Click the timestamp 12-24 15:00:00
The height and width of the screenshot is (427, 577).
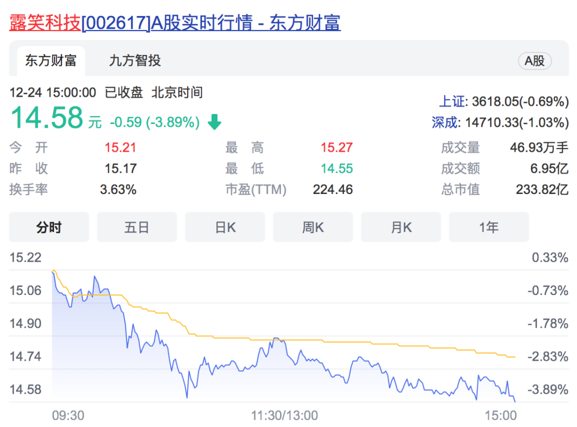(x=52, y=92)
